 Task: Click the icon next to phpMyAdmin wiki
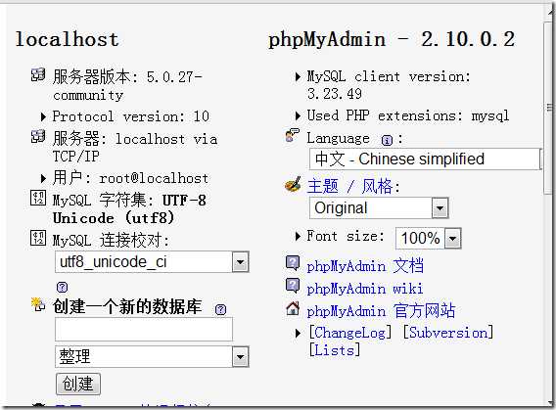[x=293, y=287]
